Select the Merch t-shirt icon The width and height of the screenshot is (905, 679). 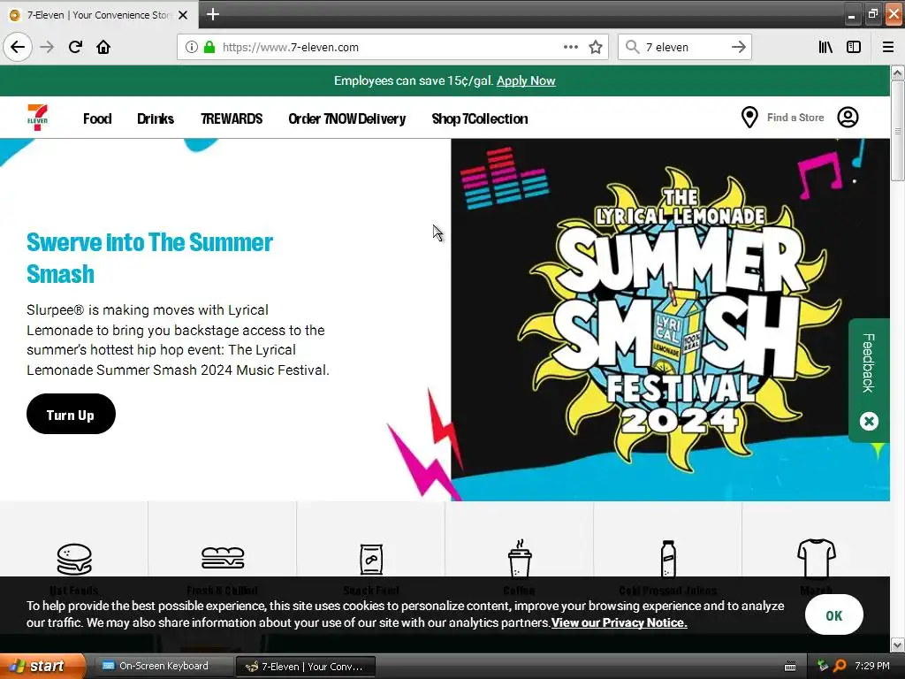(816, 559)
